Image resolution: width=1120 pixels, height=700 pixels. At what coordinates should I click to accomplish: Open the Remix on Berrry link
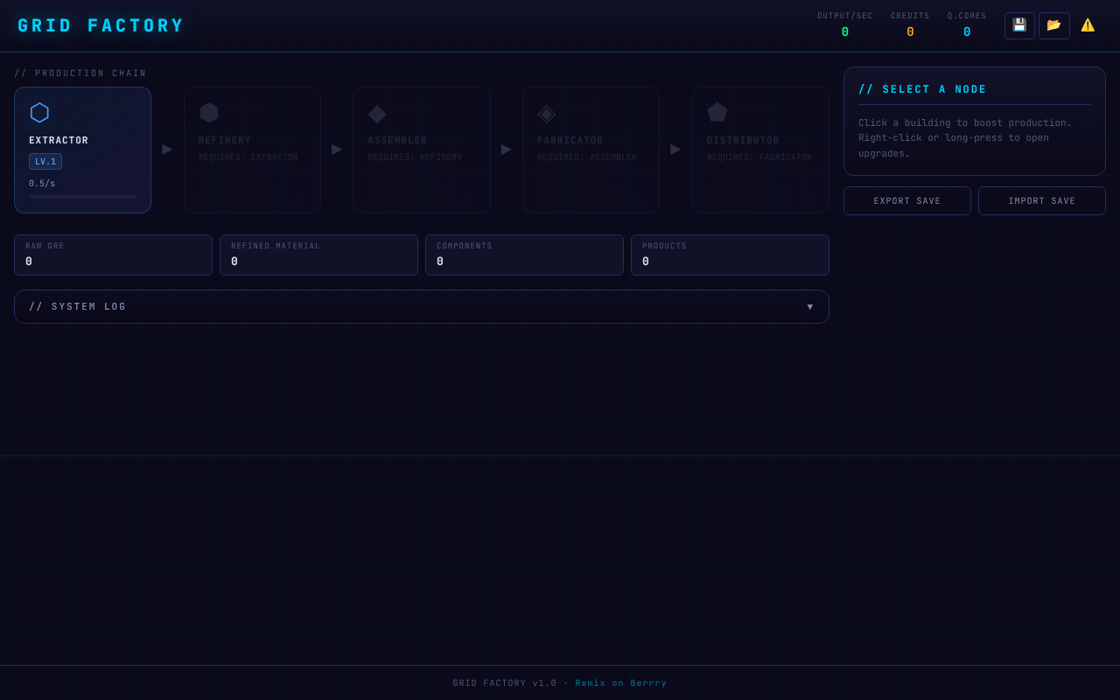(621, 683)
